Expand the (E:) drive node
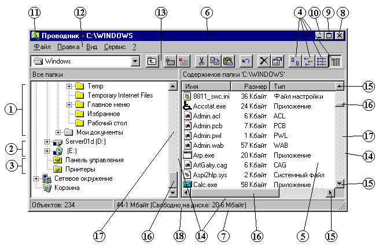The image size is (379, 246). click(47, 151)
